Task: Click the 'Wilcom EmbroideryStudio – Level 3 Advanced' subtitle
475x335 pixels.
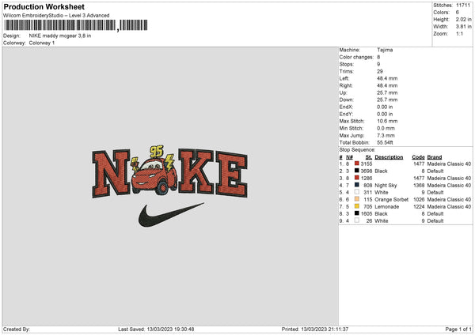Action: tap(56, 16)
